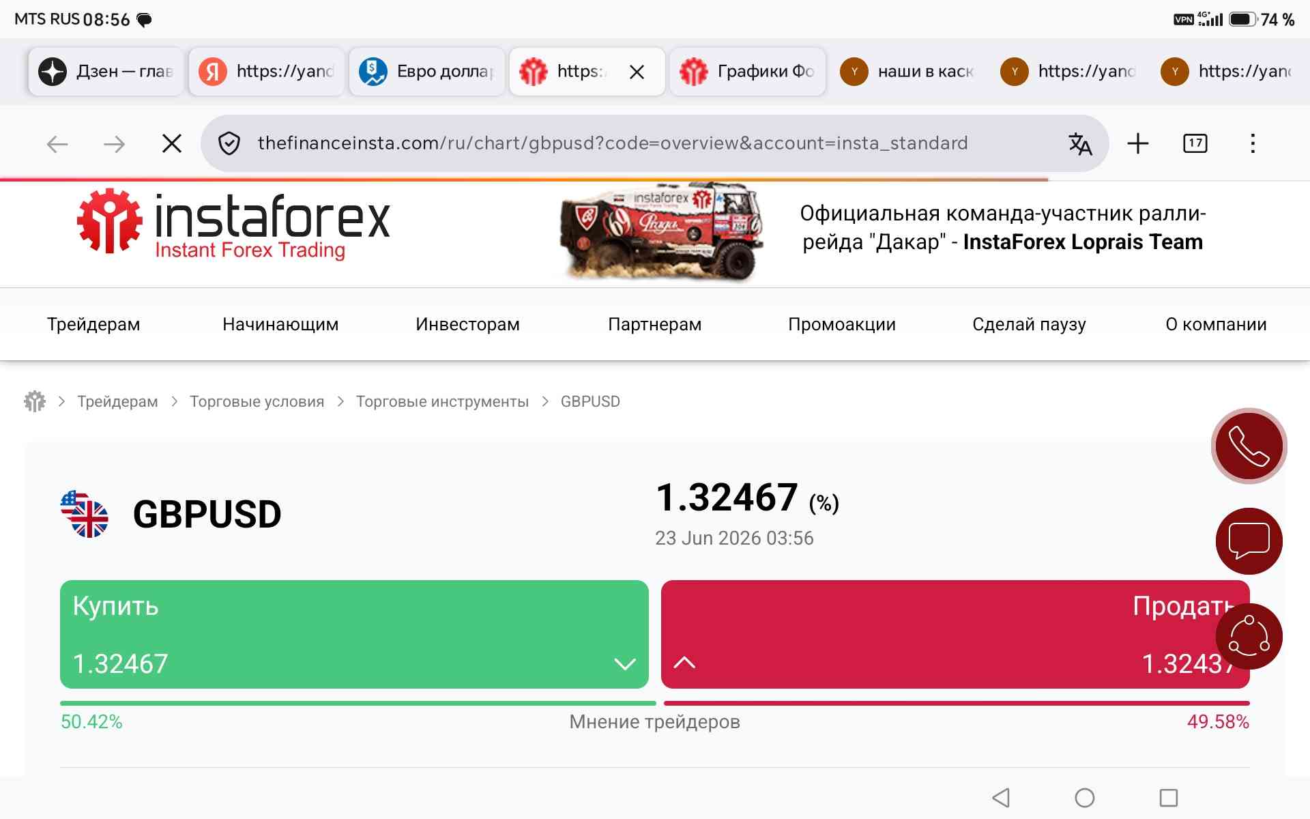Click InstaForex Loprais Team banner text

(1083, 242)
